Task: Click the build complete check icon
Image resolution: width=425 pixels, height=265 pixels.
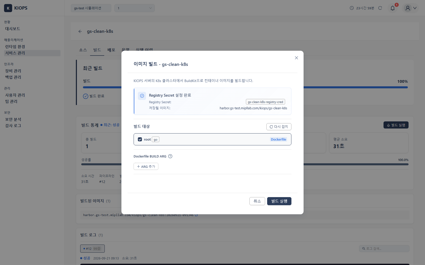Action: 86,96
